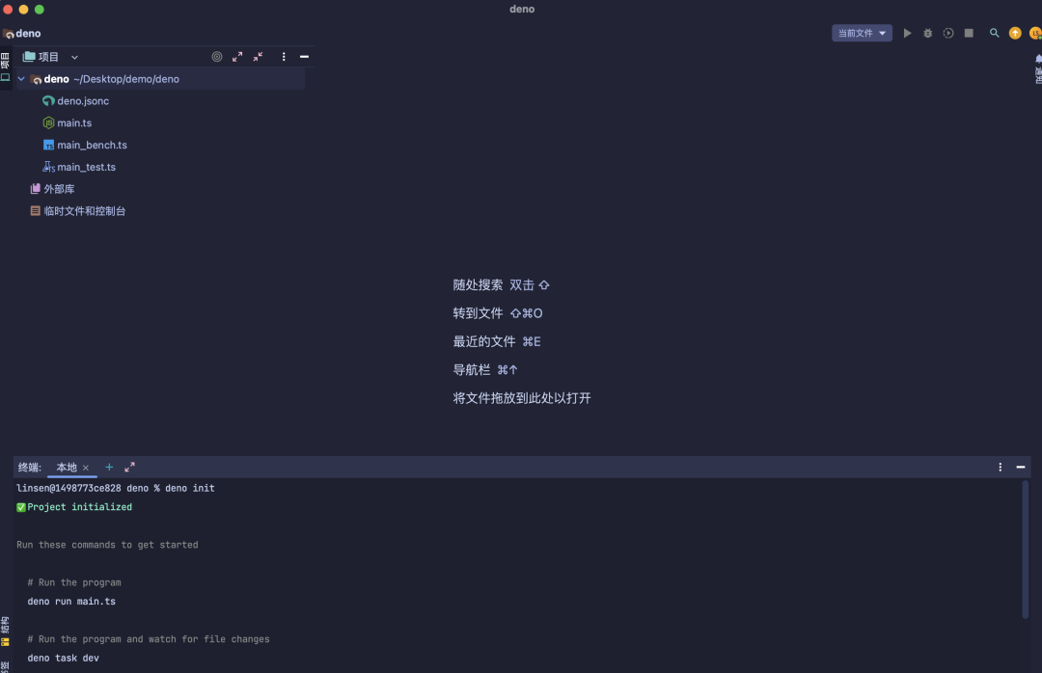This screenshot has width=1042, height=673.
Task: Run with coverage using the dashed circle icon
Action: [948, 33]
